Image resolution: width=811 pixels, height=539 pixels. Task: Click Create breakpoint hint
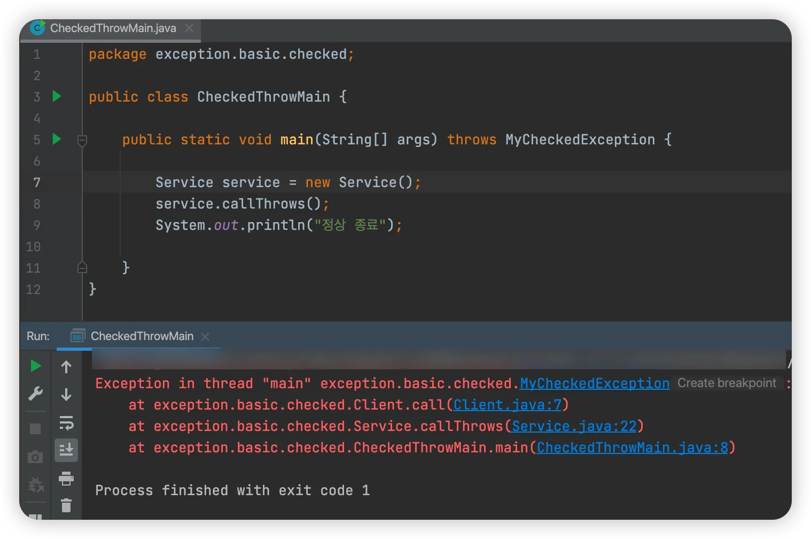727,383
